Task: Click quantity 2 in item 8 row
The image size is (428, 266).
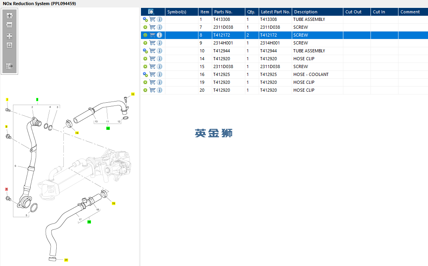Action: (248, 35)
